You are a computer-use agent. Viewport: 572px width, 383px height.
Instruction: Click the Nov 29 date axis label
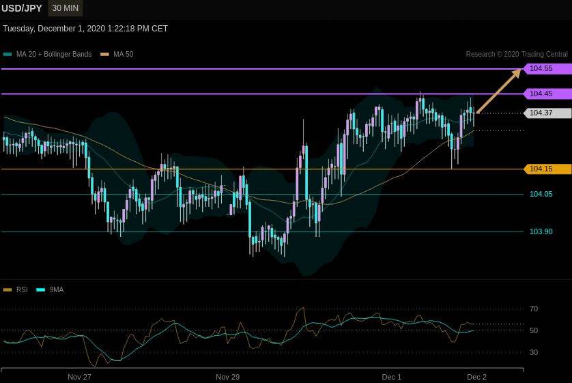[227, 377]
